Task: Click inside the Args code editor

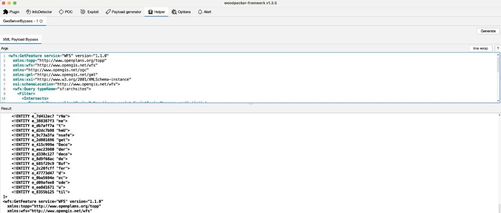Action: pyautogui.click(x=250, y=78)
